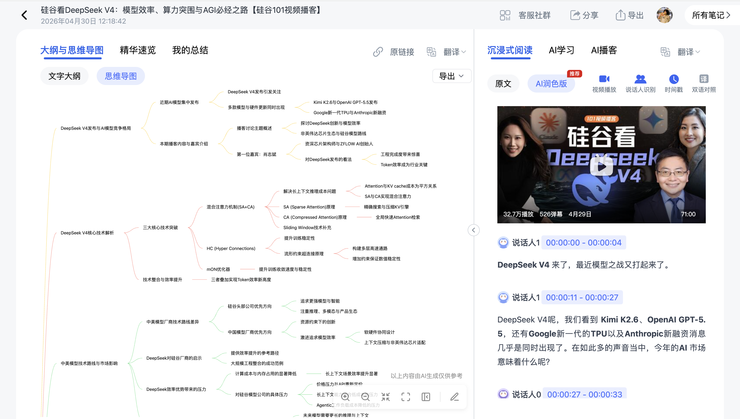Image resolution: width=740 pixels, height=419 pixels.
Task: Go back using the top-left arrow
Action: pos(24,15)
